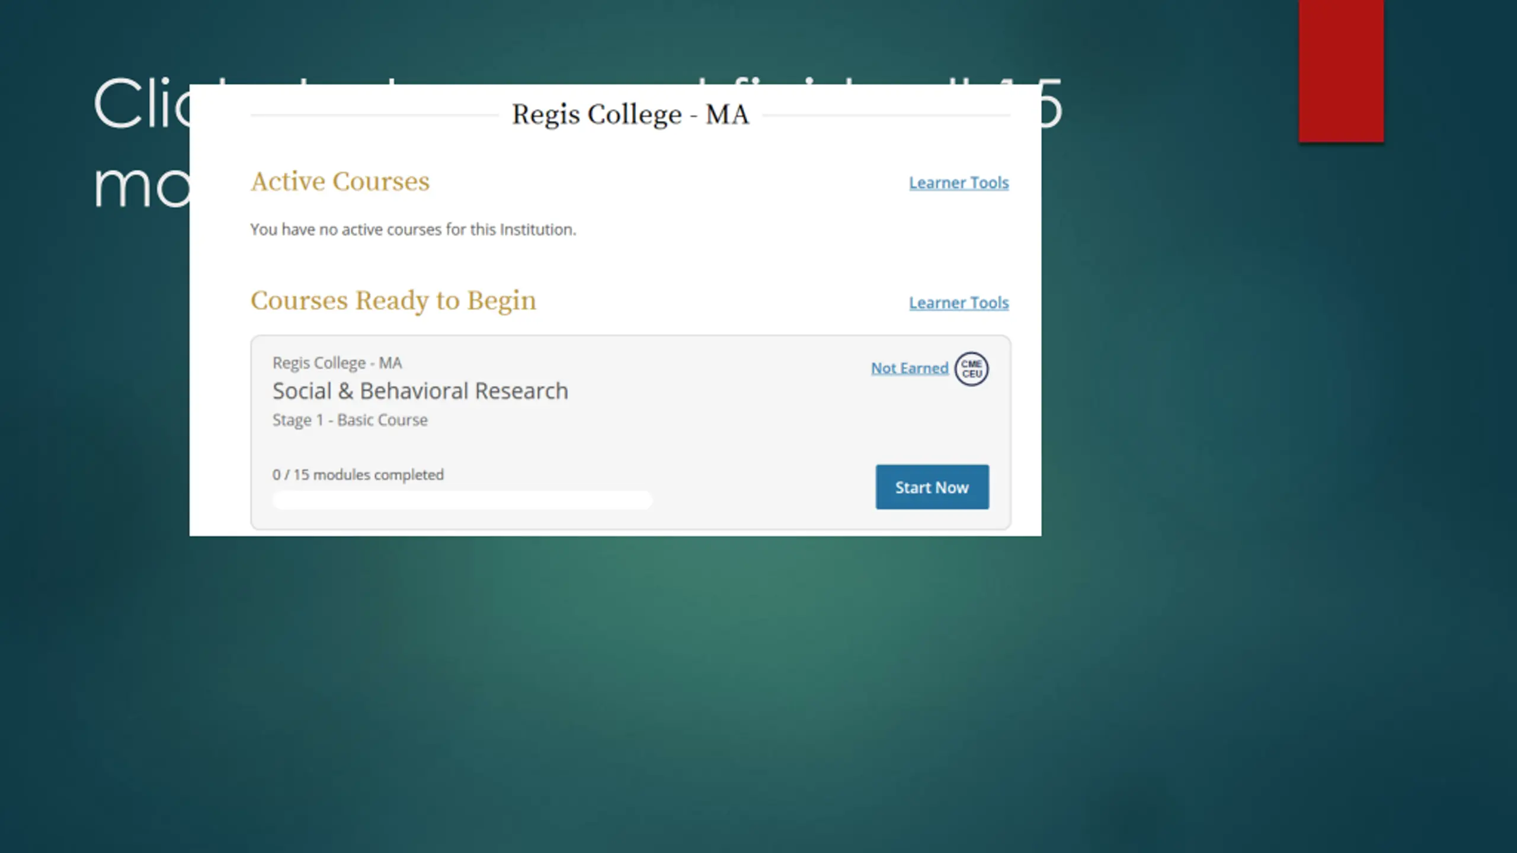Screen dimensions: 1517x853
Task: Click the no active courses message
Action: click(x=413, y=230)
